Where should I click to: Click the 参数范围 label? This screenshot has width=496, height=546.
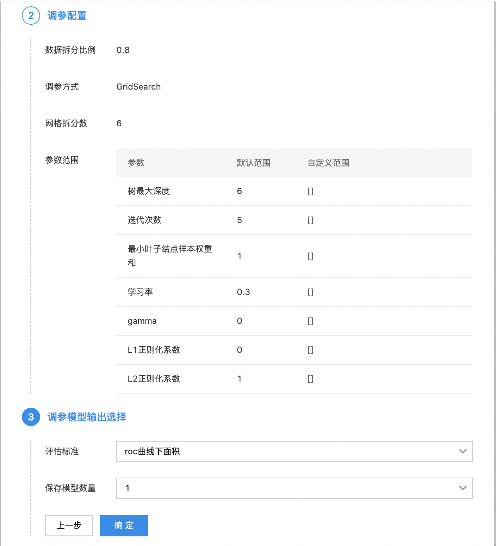point(62,160)
